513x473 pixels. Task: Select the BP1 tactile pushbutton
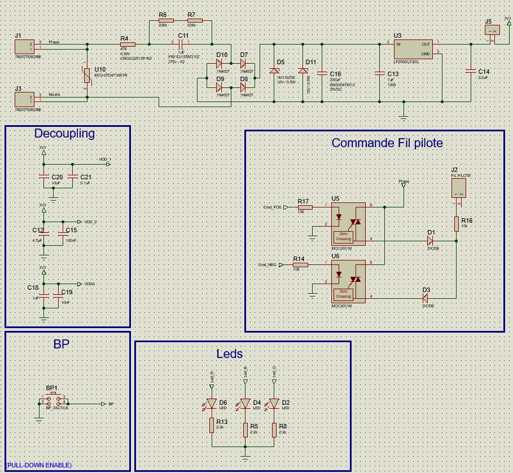tap(53, 399)
